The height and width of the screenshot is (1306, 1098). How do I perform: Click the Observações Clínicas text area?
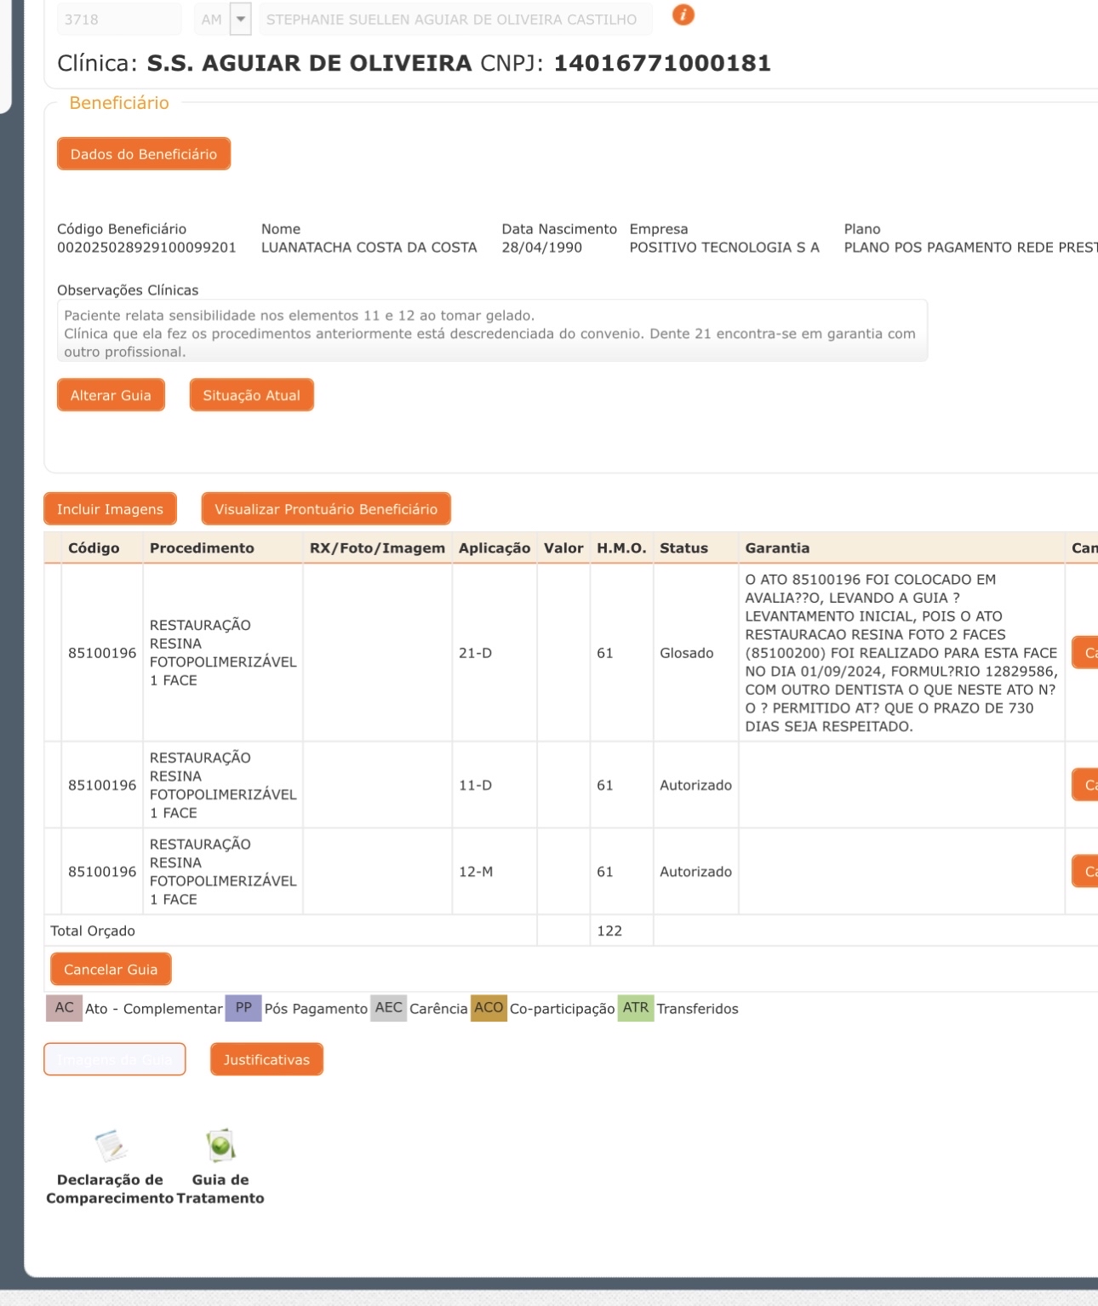492,330
